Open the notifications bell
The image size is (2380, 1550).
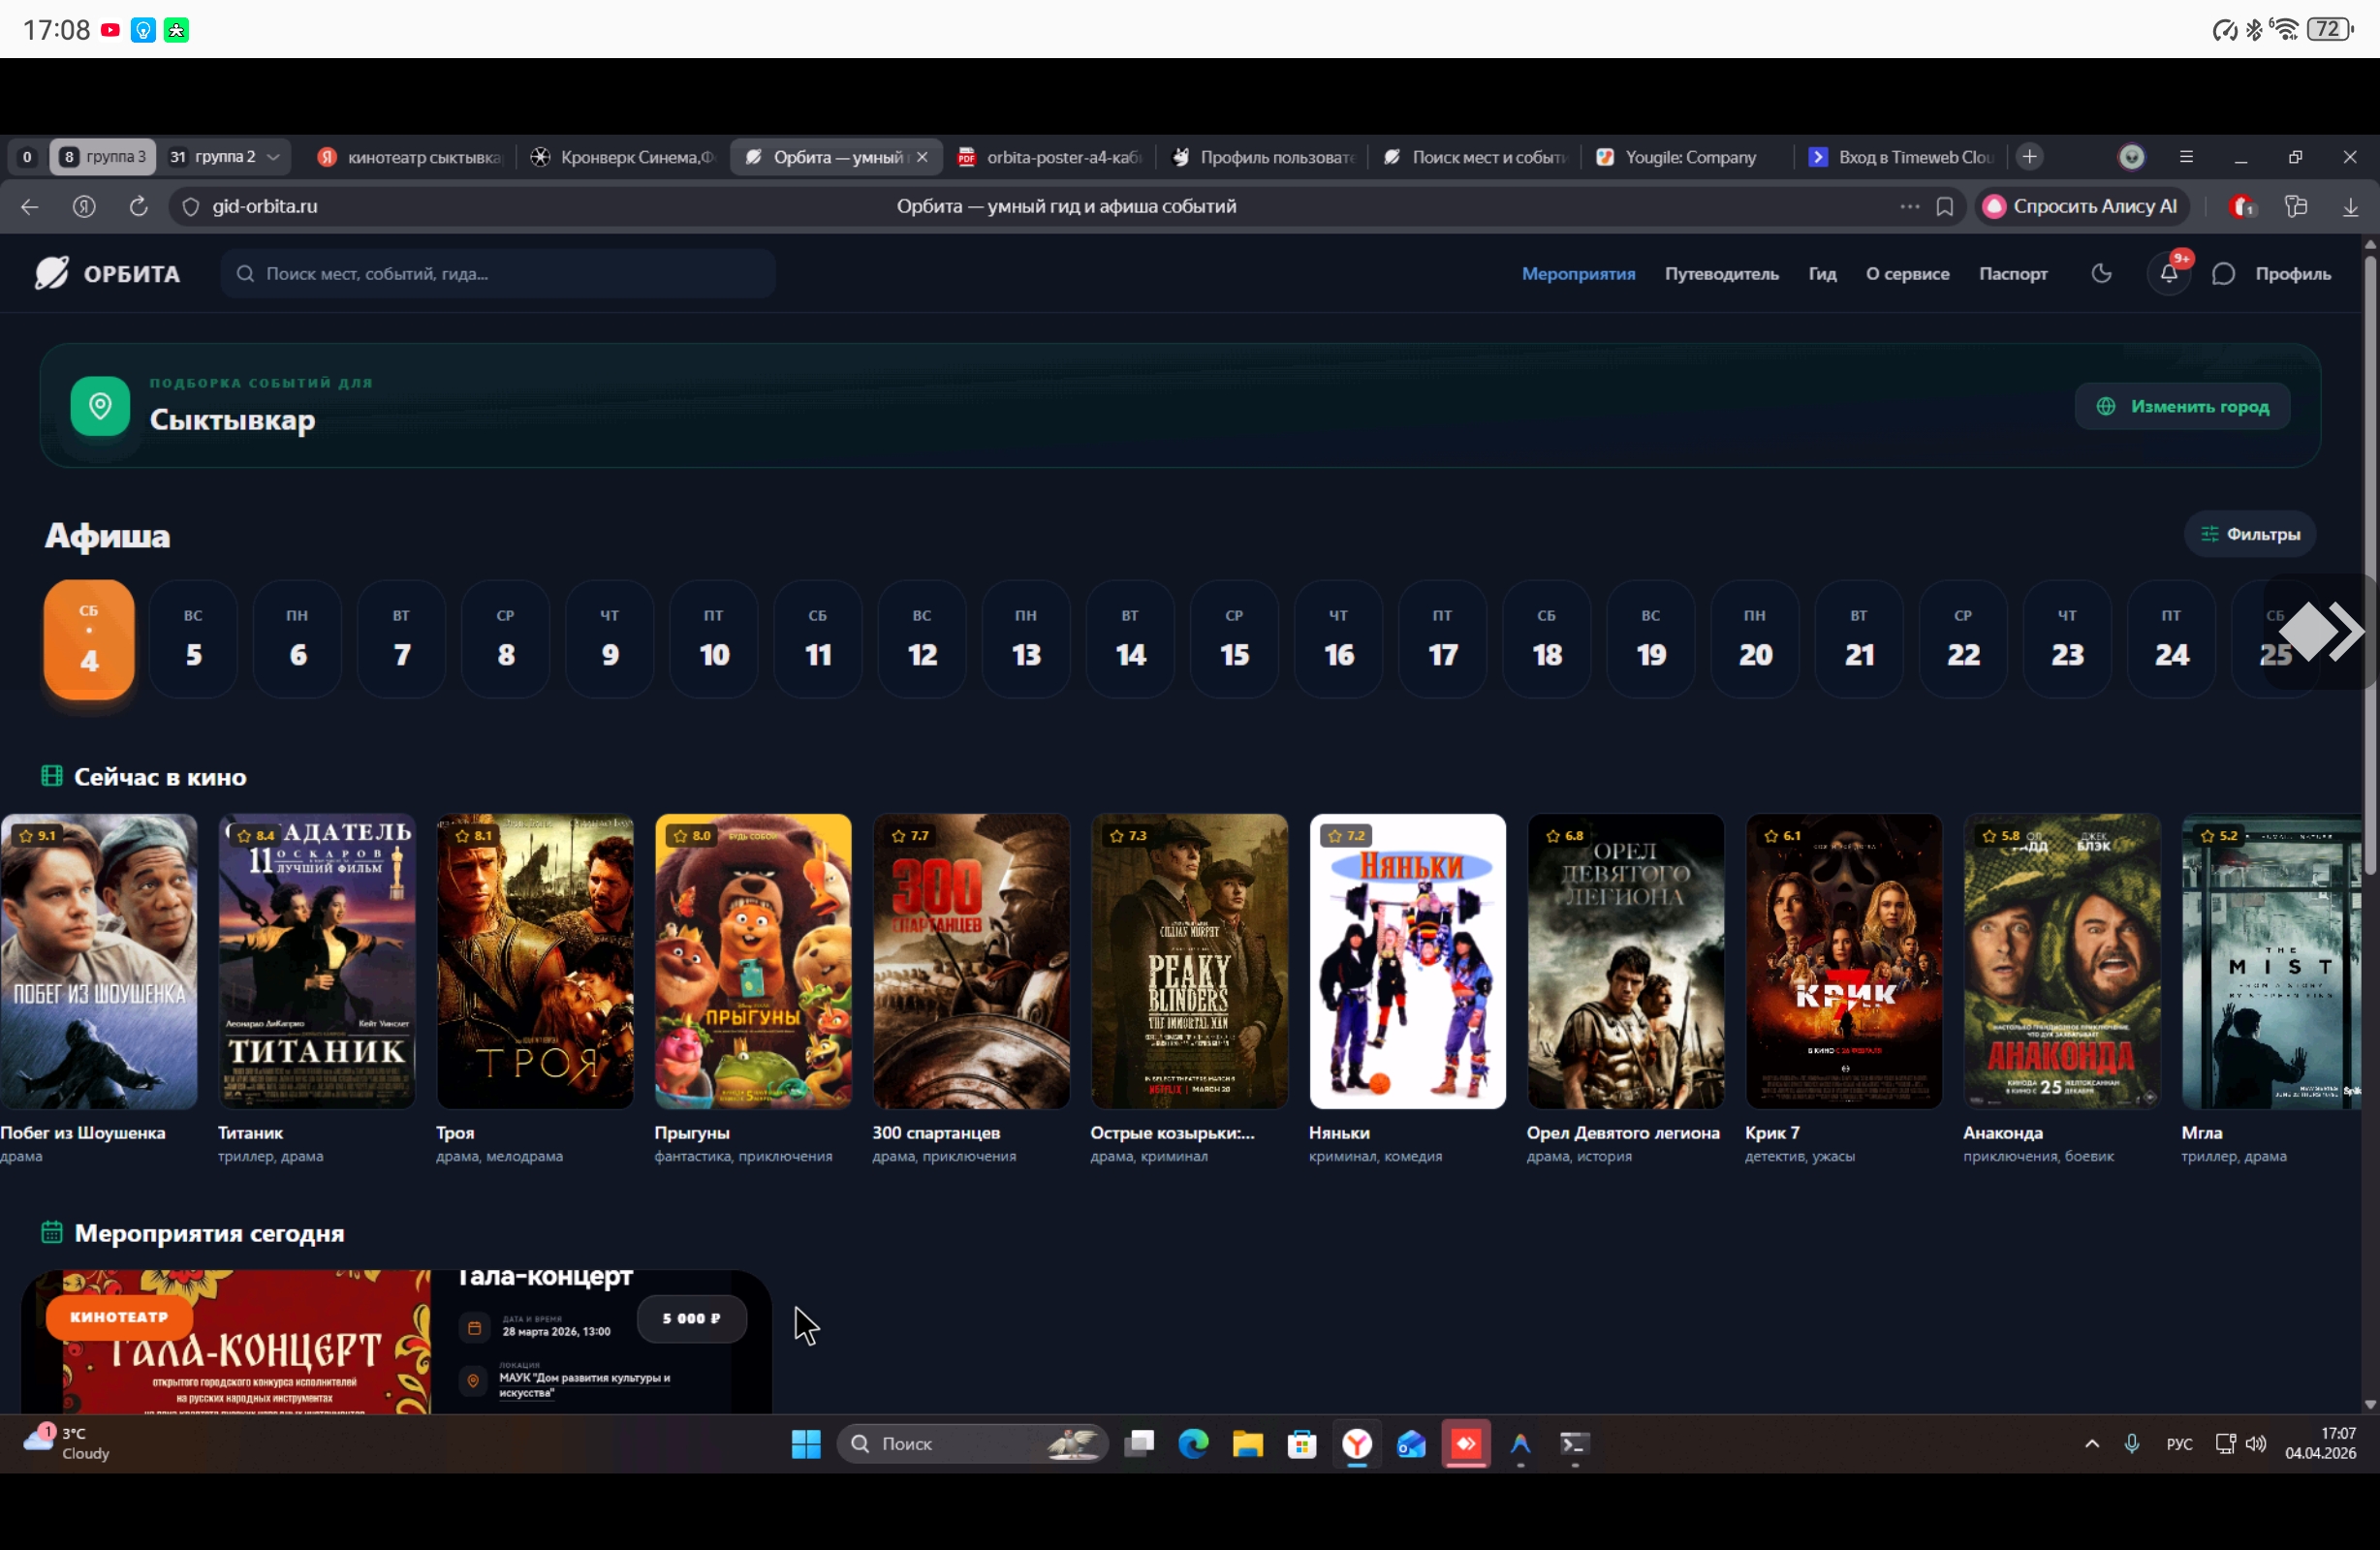click(2168, 273)
